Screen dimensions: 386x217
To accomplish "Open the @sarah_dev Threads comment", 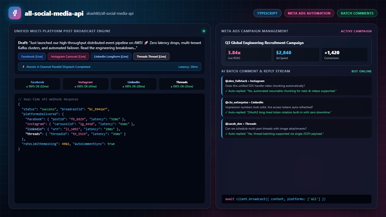I will pyautogui.click(x=296, y=129).
